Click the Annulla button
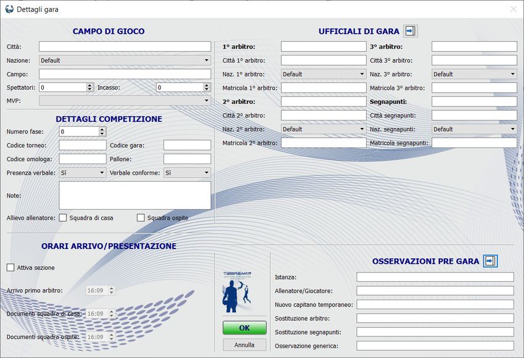This screenshot has width=524, height=358. [x=244, y=345]
